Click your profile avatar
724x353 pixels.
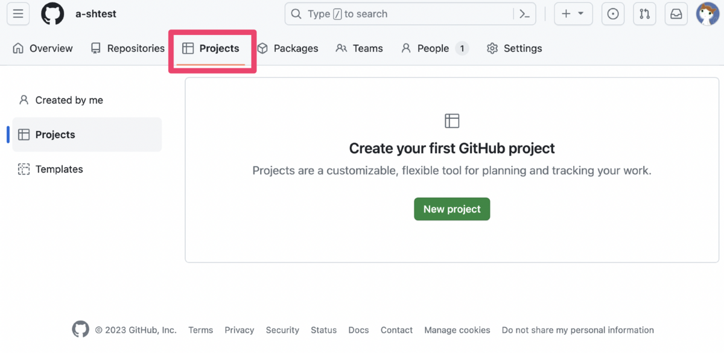(x=708, y=13)
